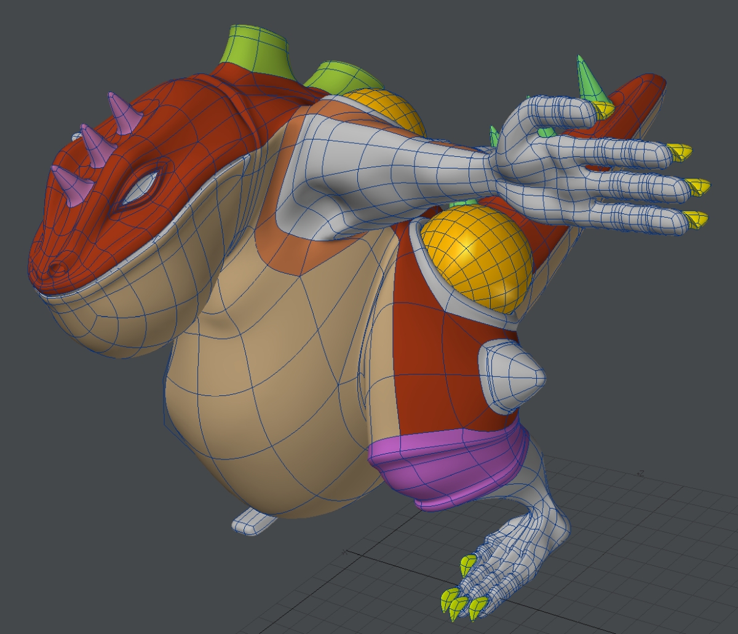The height and width of the screenshot is (634, 738).
Task: Click the creature's eye on the head
Action: (x=144, y=186)
